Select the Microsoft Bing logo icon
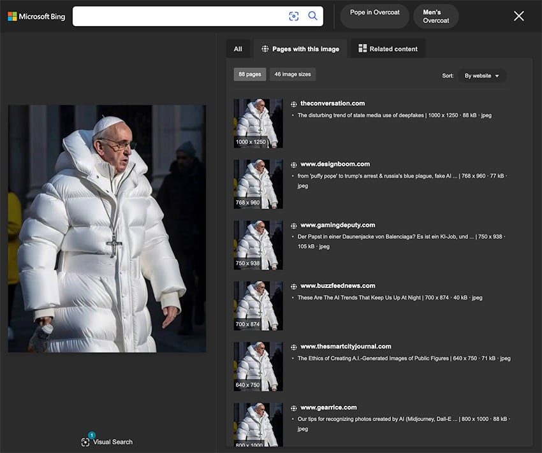Viewport: 542px width, 453px height. (x=11, y=16)
